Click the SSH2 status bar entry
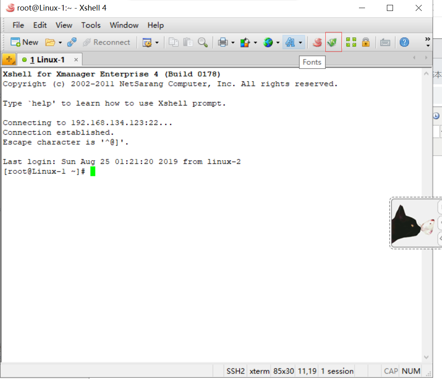This screenshot has height=379, width=442. point(235,371)
